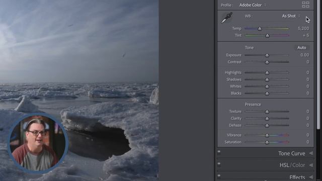
Task: Switch to HSL in panel header
Action: pyautogui.click(x=284, y=165)
